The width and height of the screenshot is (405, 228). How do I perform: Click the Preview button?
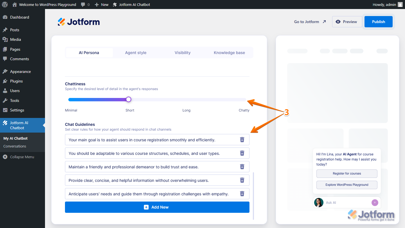(x=347, y=22)
